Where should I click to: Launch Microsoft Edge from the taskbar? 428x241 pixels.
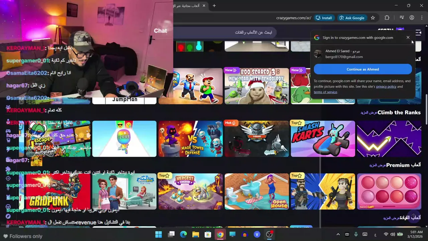[x=183, y=234]
